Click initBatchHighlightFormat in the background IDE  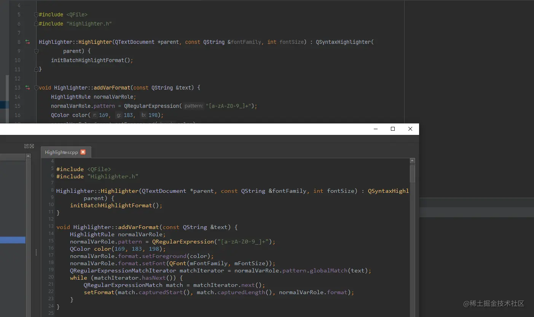(x=88, y=60)
